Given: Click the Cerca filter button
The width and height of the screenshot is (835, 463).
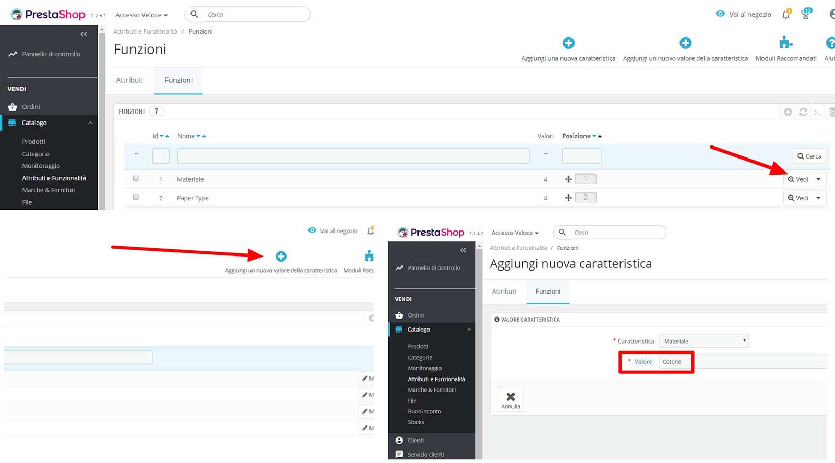Looking at the screenshot, I should pyautogui.click(x=809, y=156).
